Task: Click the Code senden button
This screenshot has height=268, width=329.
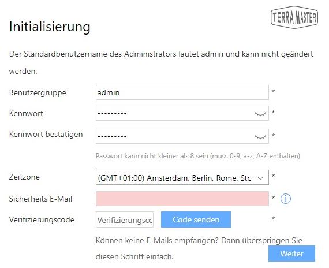Action: tap(196, 219)
